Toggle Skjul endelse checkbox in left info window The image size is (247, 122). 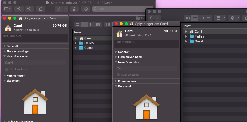(x=7, y=69)
